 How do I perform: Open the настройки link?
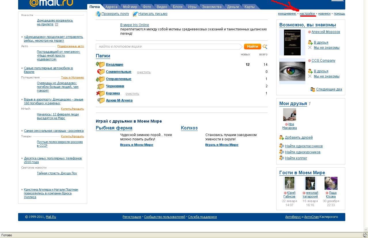point(307,14)
